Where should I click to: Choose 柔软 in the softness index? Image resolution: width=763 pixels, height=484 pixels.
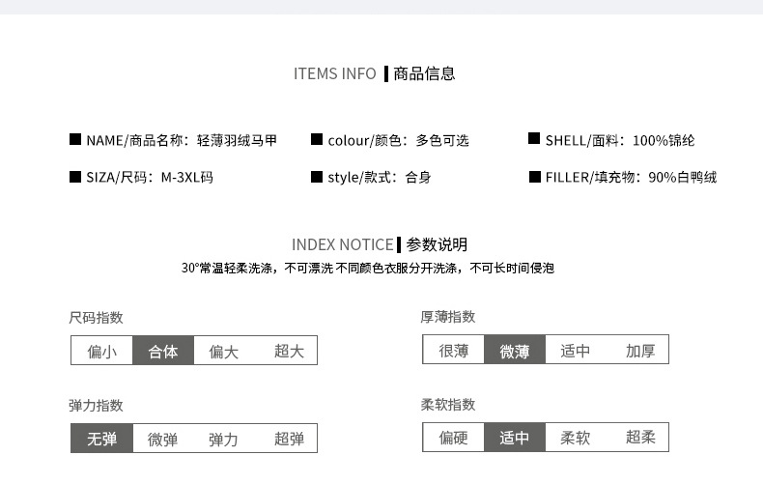coord(576,438)
